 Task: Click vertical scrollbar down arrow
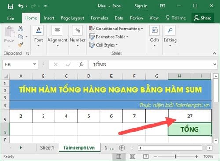click(x=216, y=141)
